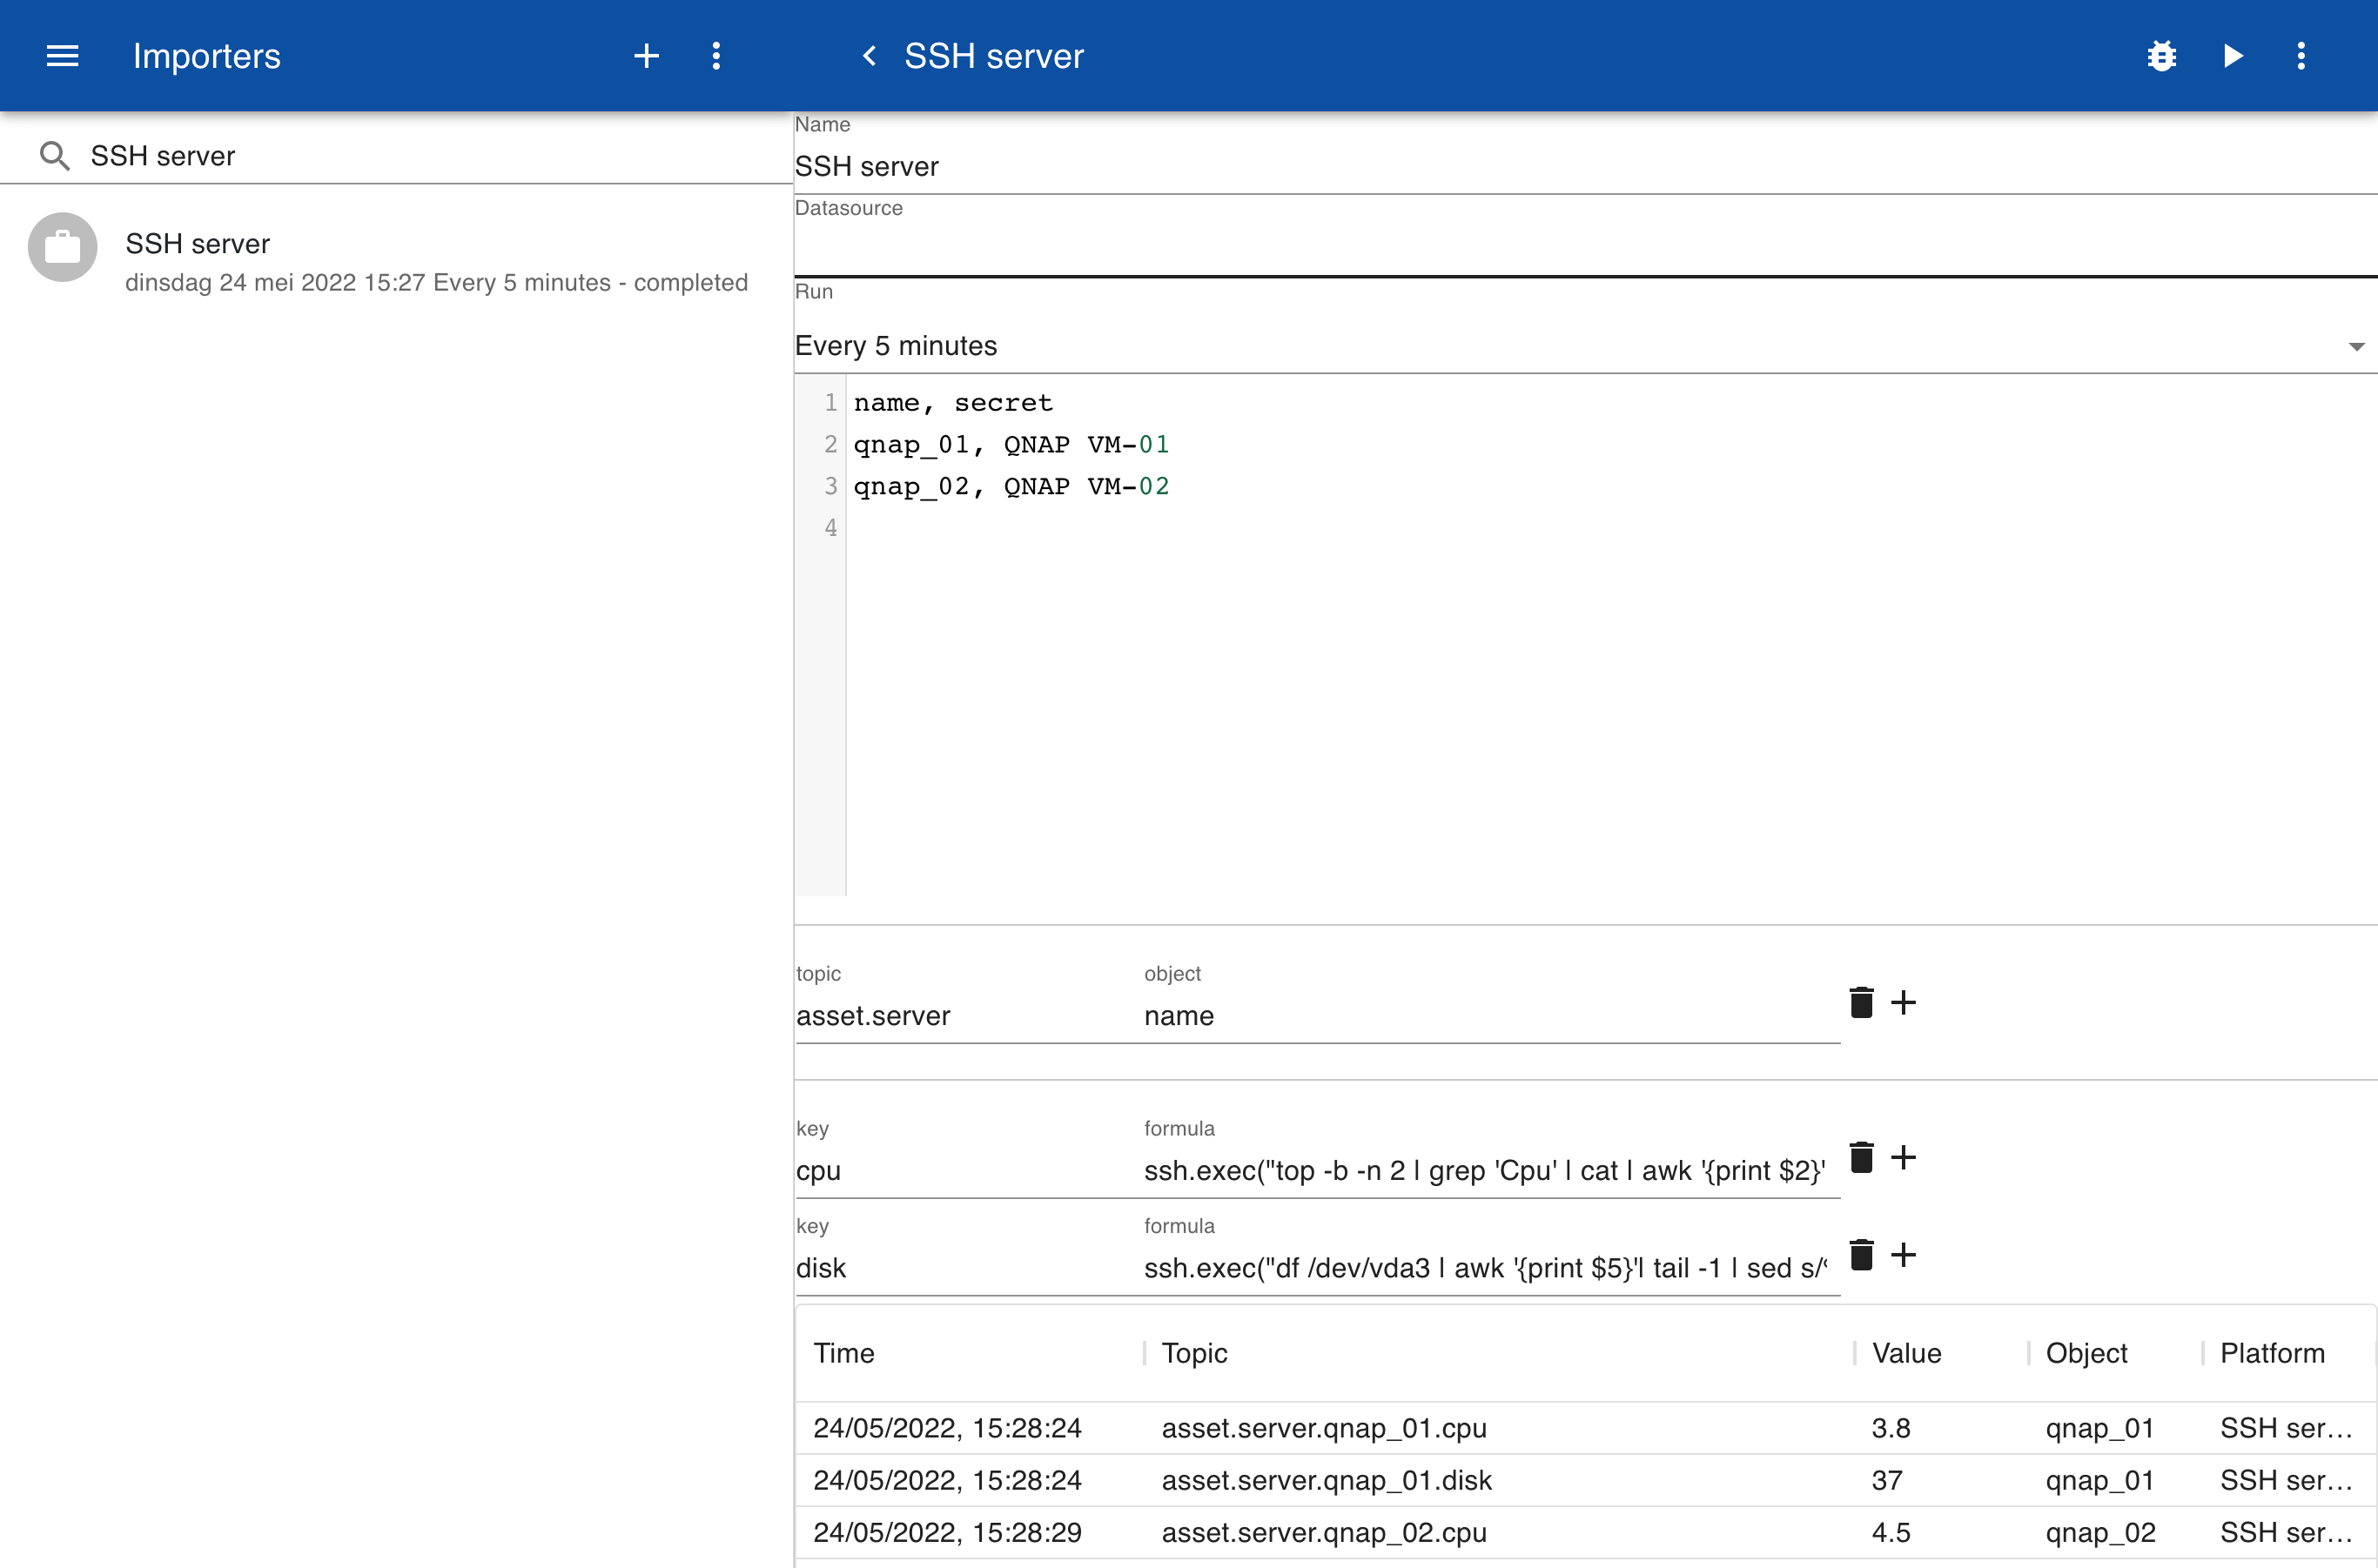The width and height of the screenshot is (2378, 1568).
Task: Edit the cpu formula field
Action: [1491, 1171]
